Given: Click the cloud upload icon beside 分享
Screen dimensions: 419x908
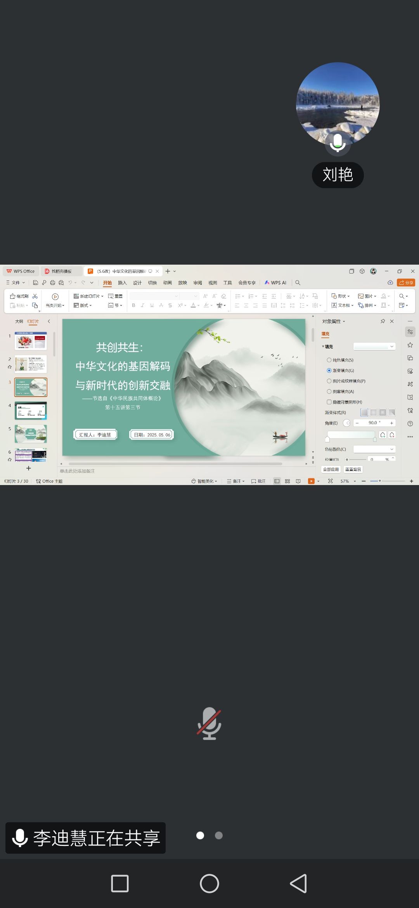Looking at the screenshot, I should (x=390, y=282).
